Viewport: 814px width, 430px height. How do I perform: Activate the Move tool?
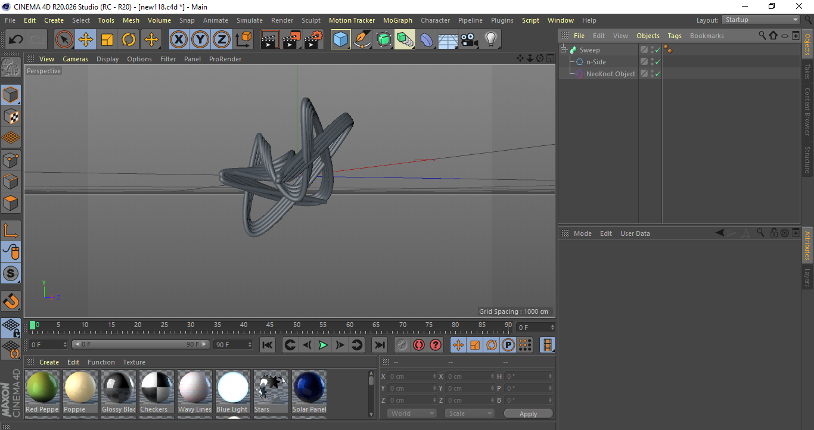coord(86,40)
